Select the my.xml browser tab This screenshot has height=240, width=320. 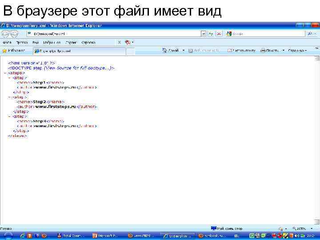[x=80, y=51]
